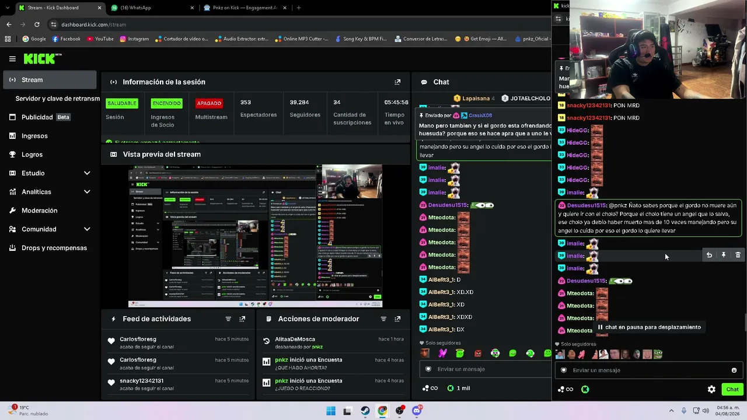Image resolution: width=747 pixels, height=420 pixels.
Task: Reload the dashboard page
Action: (37, 24)
